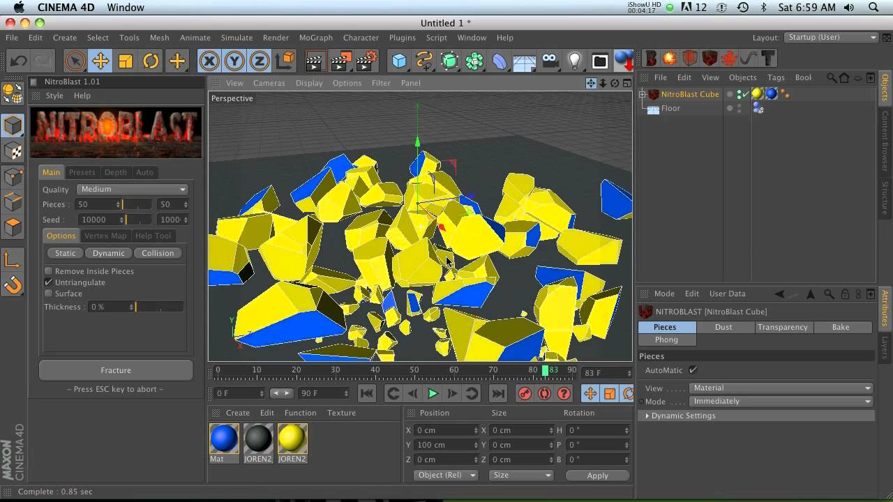This screenshot has height=502, width=893.
Task: Open the Plugins menu
Action: (403, 38)
